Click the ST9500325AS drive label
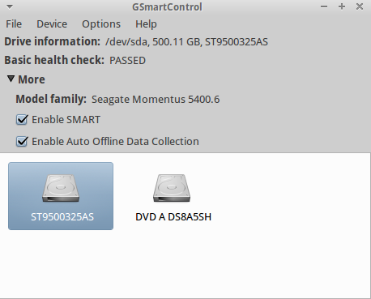The width and height of the screenshot is (371, 299). click(62, 217)
